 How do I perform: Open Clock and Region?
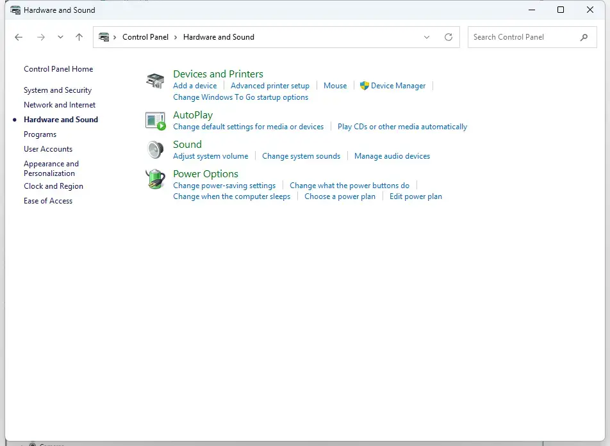53,186
